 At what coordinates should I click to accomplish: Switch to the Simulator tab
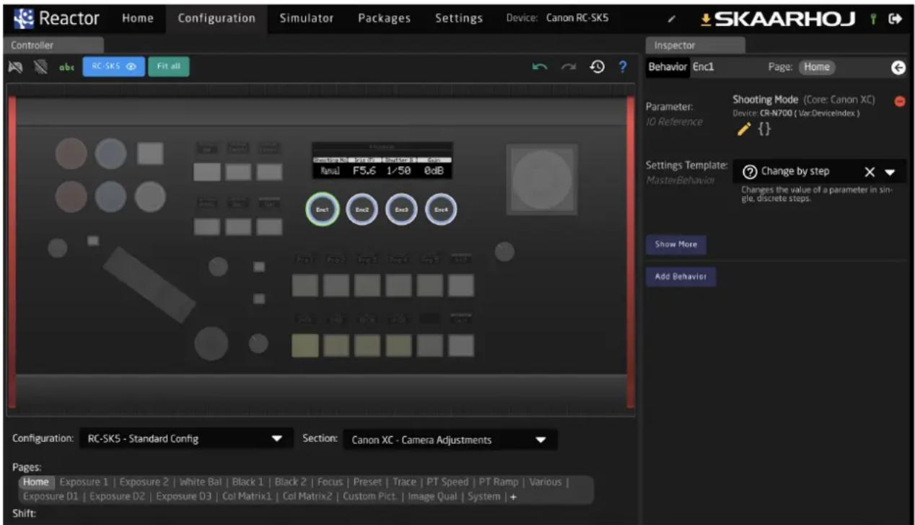tap(307, 18)
